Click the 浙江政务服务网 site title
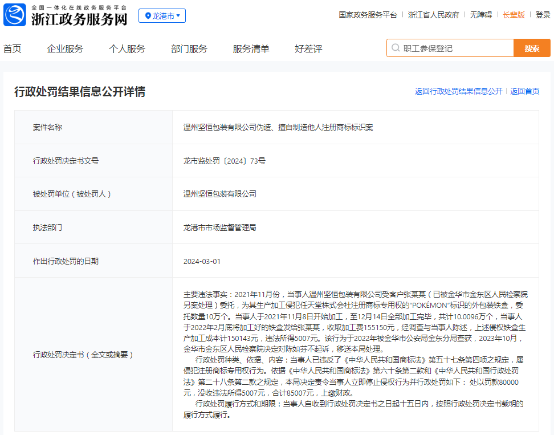 point(79,19)
